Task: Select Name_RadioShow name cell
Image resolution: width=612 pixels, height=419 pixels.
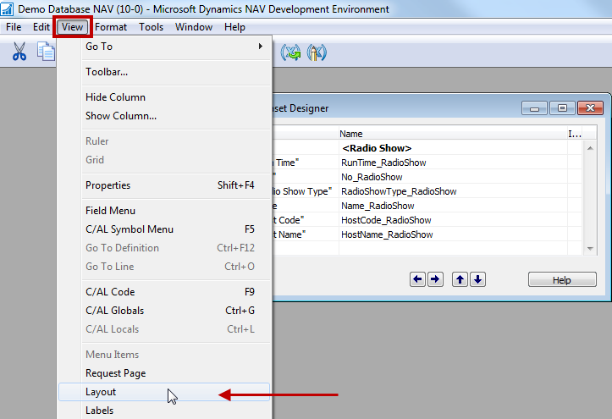Action: click(x=453, y=206)
